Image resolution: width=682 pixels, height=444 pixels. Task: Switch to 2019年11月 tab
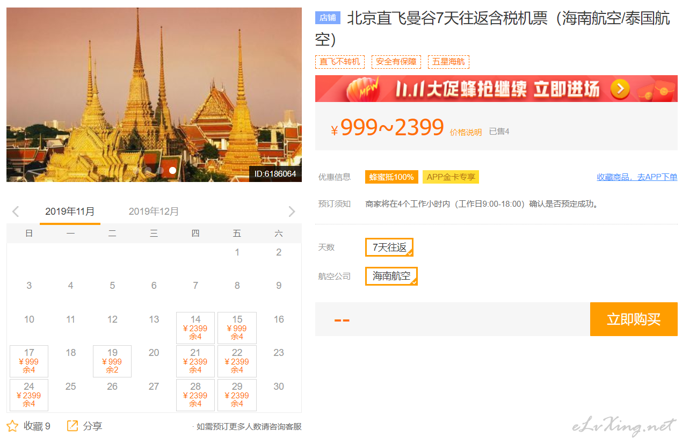click(70, 212)
